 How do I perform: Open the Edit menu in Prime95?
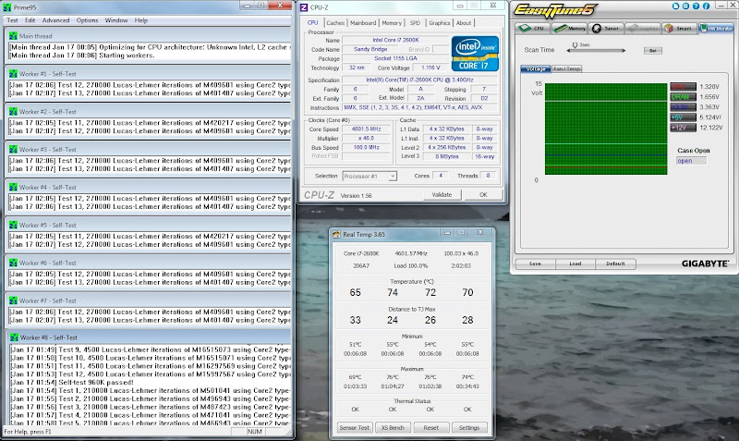tap(30, 20)
